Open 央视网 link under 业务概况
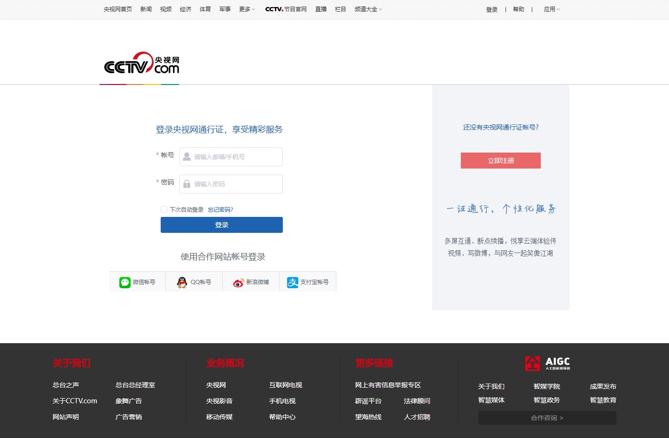Image resolution: width=669 pixels, height=438 pixels. [216, 385]
